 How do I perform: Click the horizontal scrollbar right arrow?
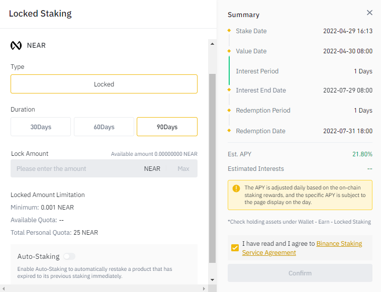[x=204, y=288]
